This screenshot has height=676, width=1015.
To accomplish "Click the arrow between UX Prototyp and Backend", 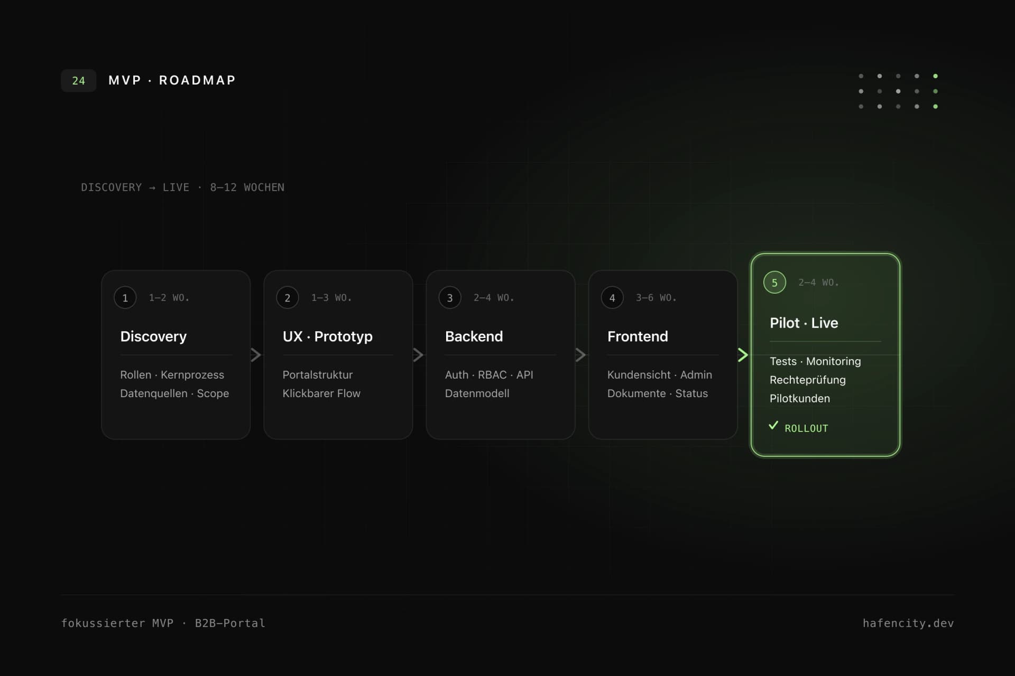I will [x=418, y=355].
